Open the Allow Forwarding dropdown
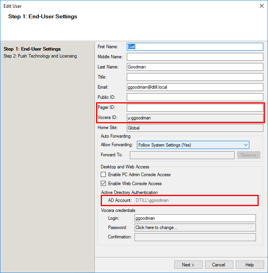The width and height of the screenshot is (268, 273). coord(193,145)
